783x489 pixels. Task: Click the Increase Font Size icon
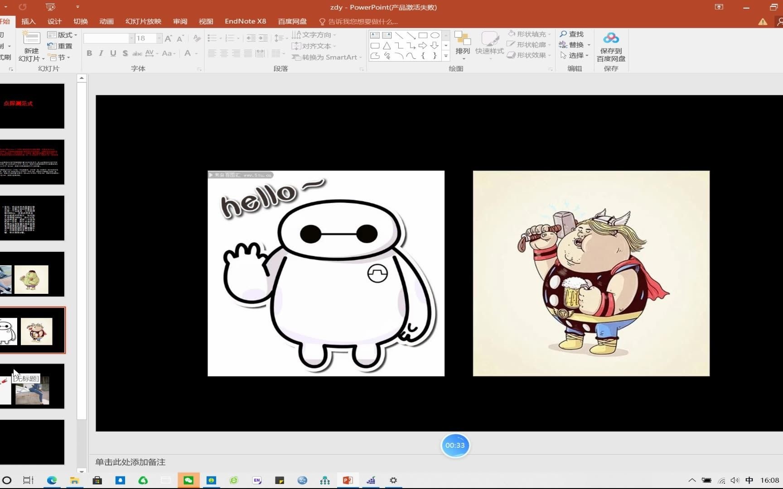tap(169, 38)
